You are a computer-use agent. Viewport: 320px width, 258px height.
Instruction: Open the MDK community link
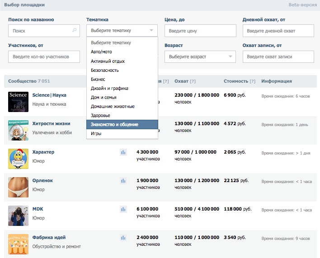38,209
